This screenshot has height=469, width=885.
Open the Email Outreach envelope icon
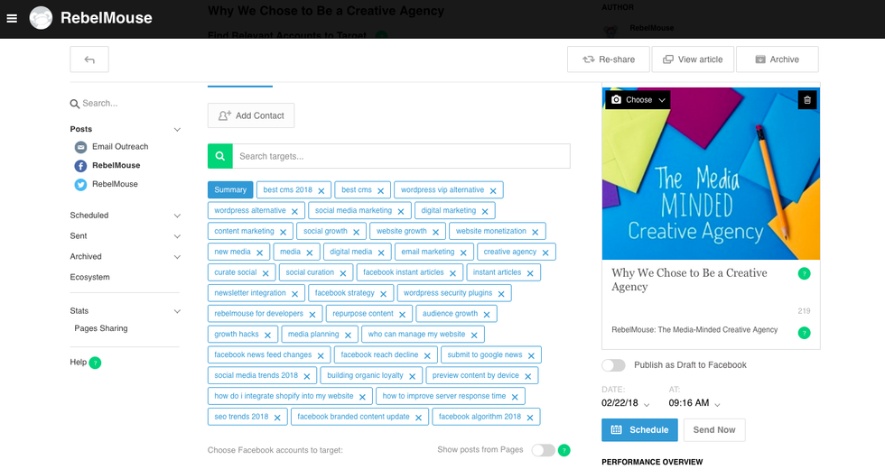[x=80, y=147]
